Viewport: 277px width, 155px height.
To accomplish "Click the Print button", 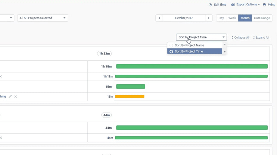I will (269, 5).
